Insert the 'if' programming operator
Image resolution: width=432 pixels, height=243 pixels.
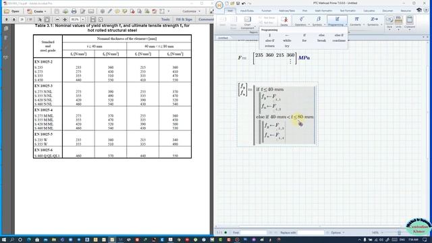point(304,35)
